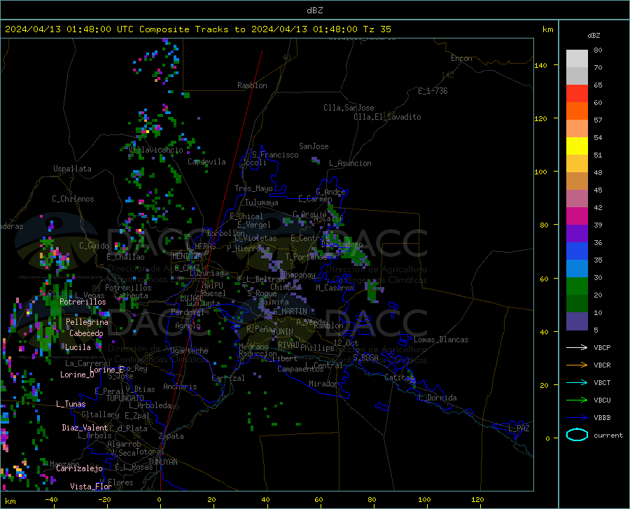Click the Tres_Mayo map label

[253, 188]
